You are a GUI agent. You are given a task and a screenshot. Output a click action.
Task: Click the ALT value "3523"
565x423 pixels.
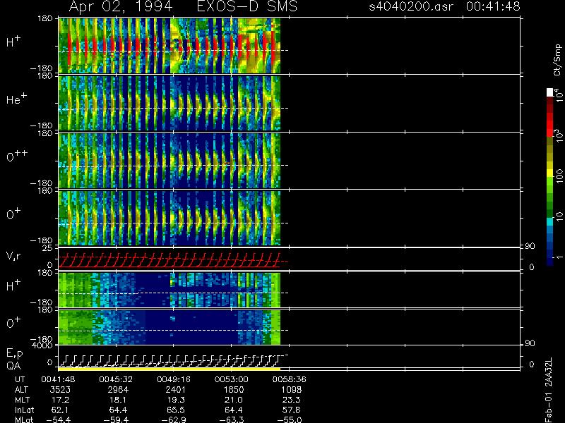point(60,390)
